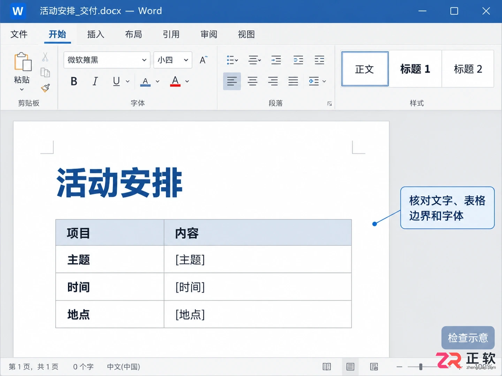Toggle left alignment button
502x376 pixels.
(x=232, y=81)
